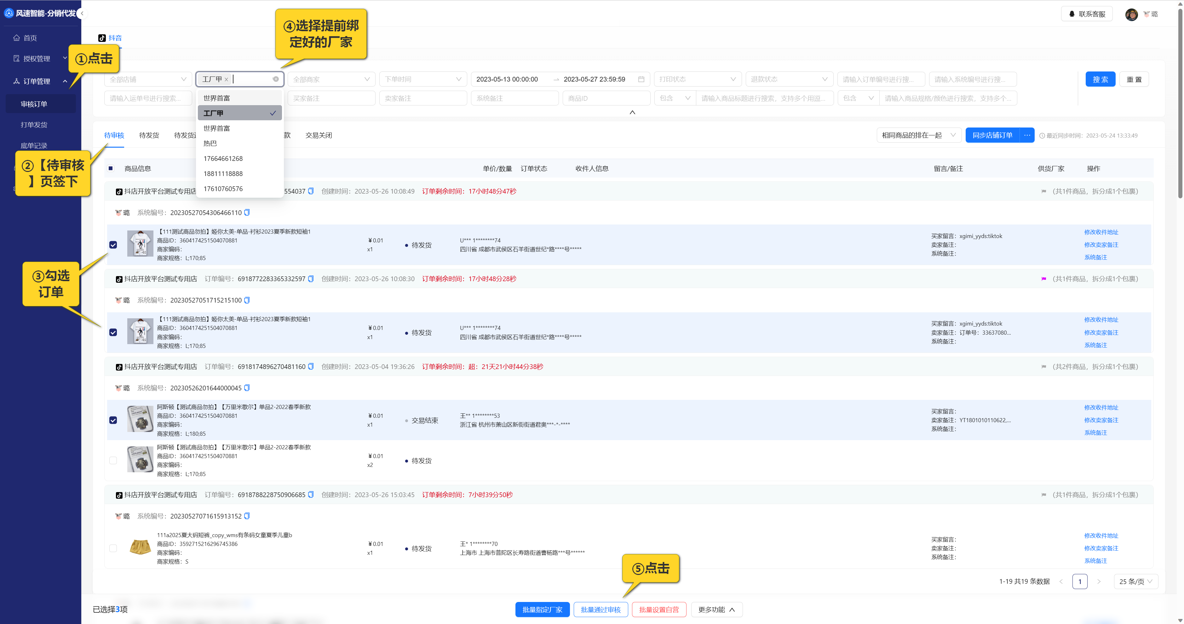Viewport: 1184px width, 624px height.
Task: Uncheck the first order's item checkbox
Action: tap(113, 245)
